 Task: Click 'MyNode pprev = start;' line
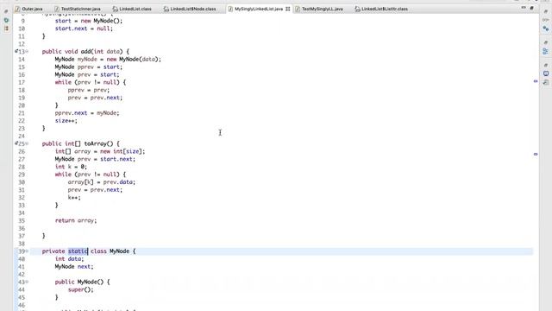89,67
